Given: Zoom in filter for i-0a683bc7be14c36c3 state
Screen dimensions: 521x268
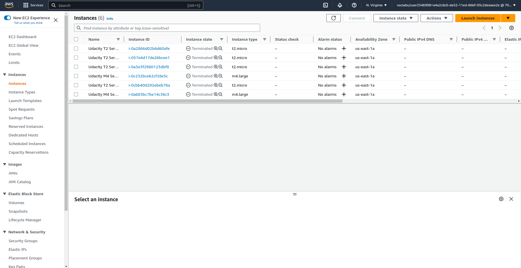Looking at the screenshot, I should coord(216,94).
